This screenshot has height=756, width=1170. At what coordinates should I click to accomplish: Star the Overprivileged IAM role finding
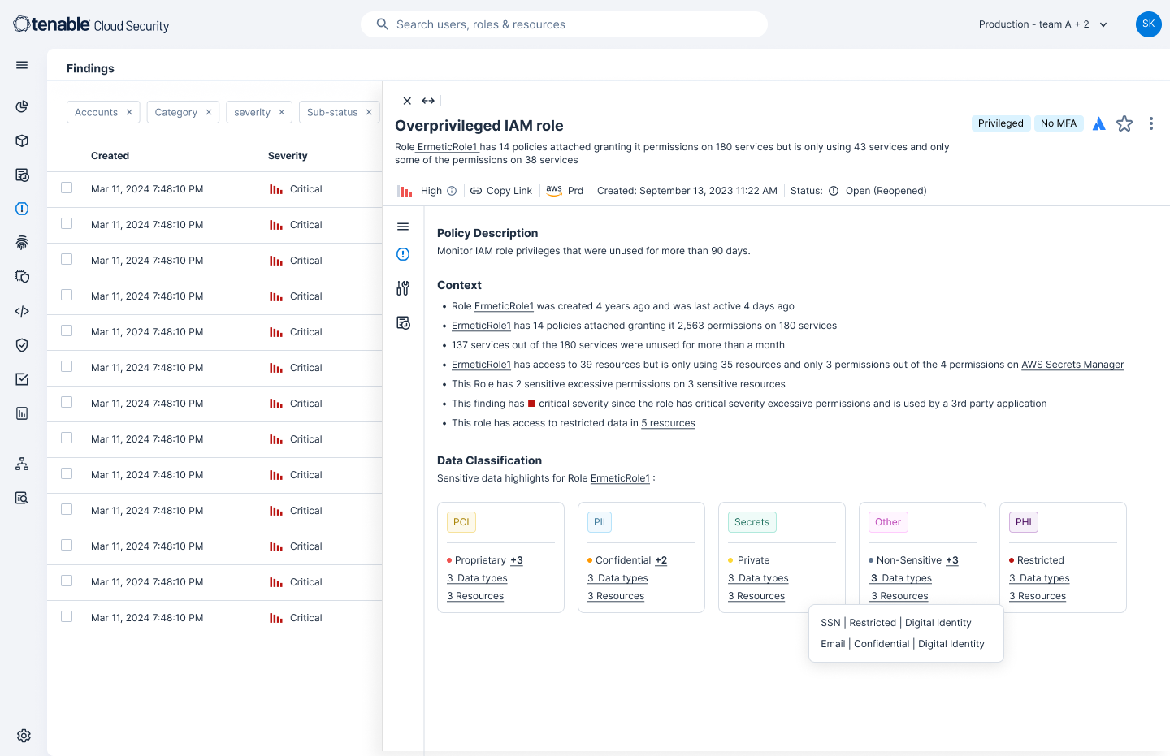pyautogui.click(x=1124, y=123)
